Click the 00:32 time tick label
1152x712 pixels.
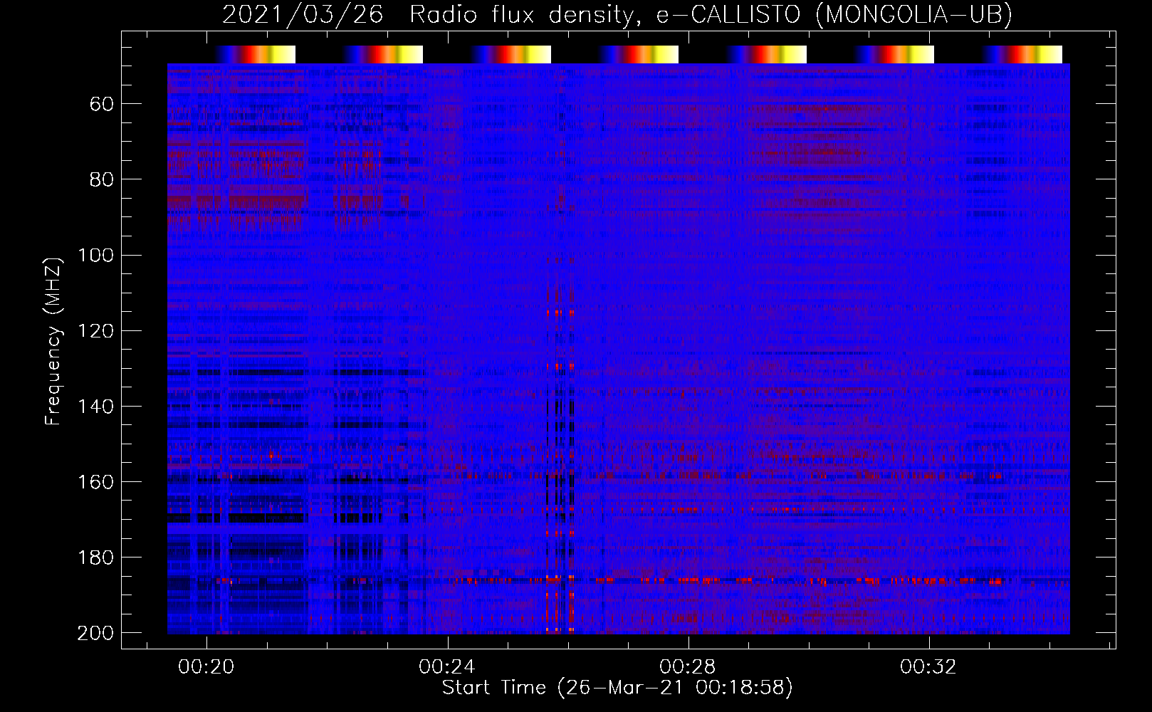click(x=928, y=667)
